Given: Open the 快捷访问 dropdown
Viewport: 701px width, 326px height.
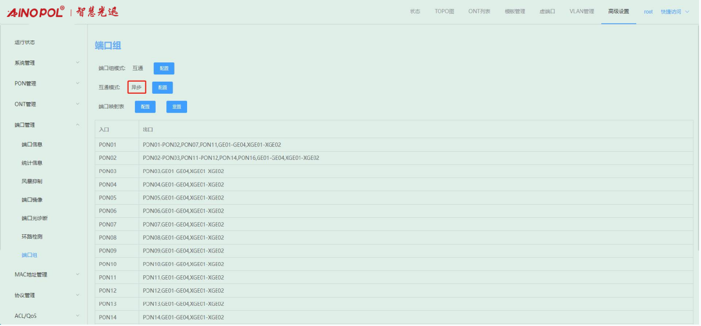Looking at the screenshot, I should click(675, 12).
